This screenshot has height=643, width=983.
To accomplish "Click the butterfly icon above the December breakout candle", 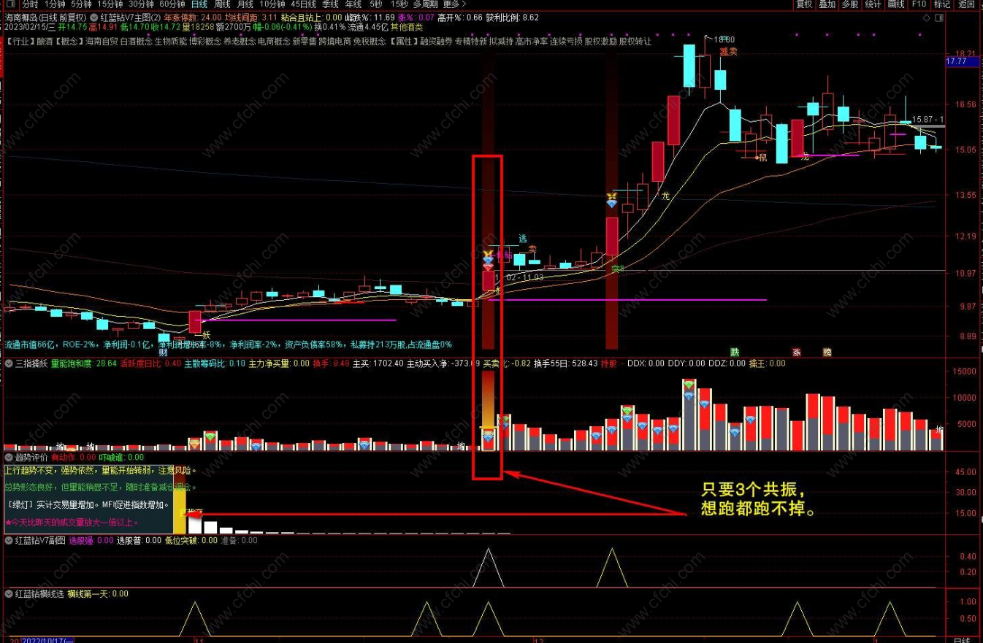I will click(611, 198).
